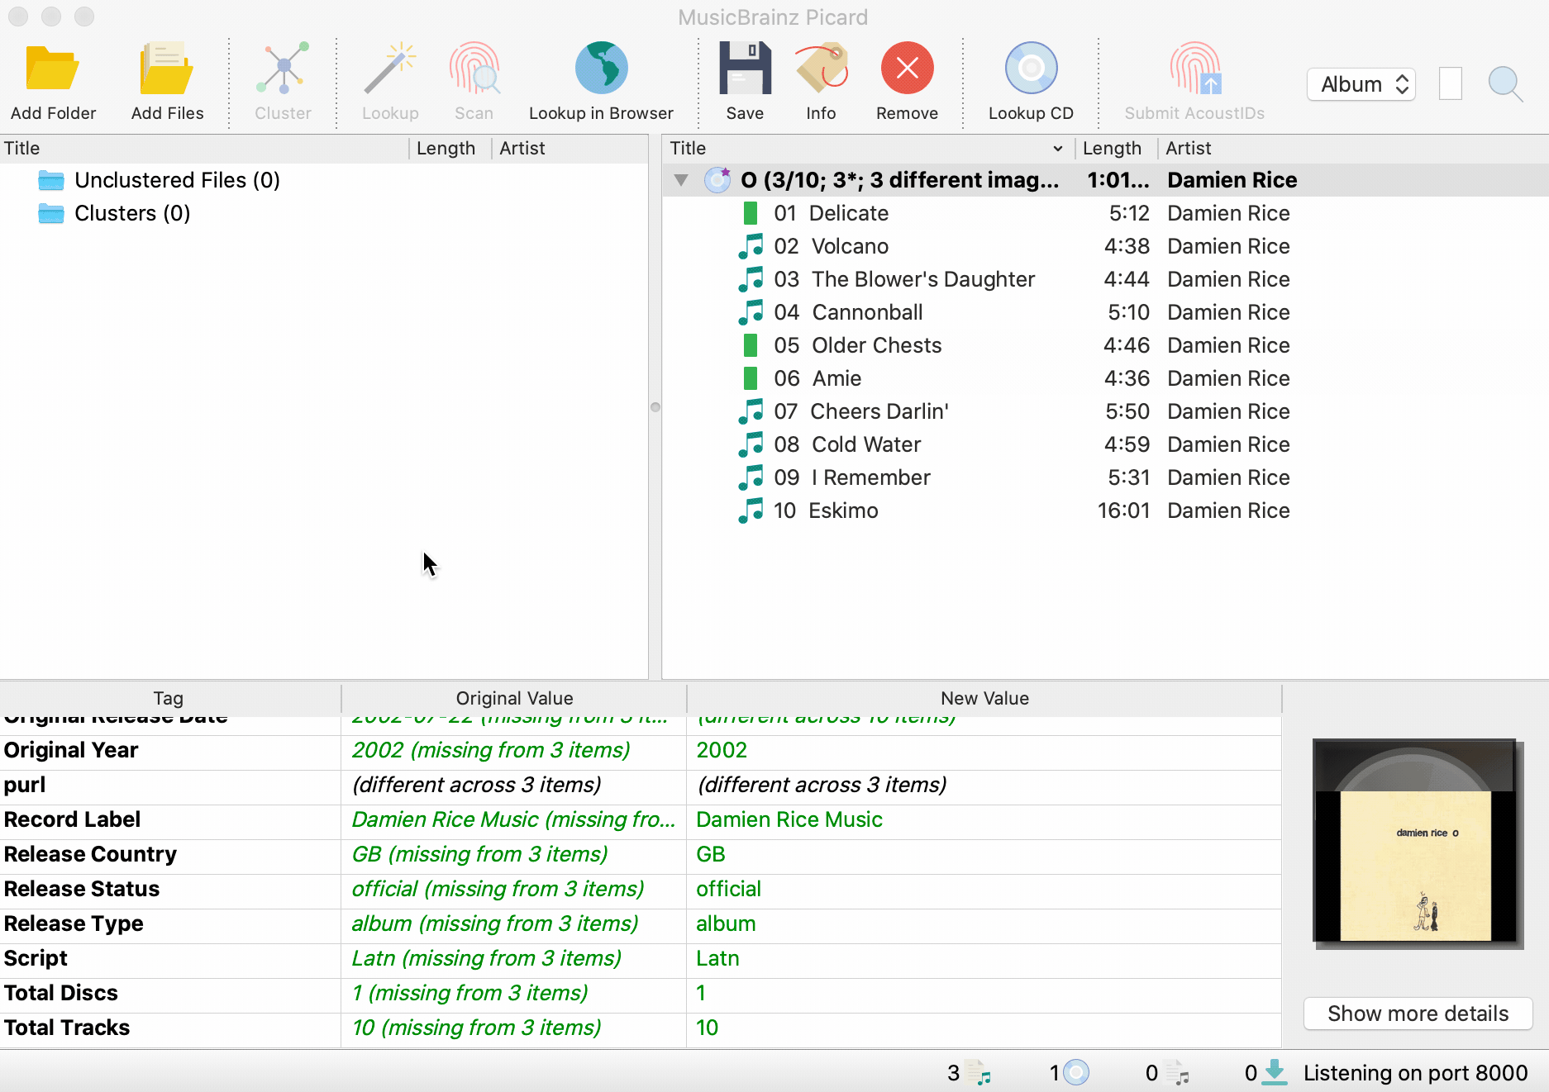The width and height of the screenshot is (1549, 1092).
Task: Click the magnifier search icon in toolbar
Action: click(1504, 84)
